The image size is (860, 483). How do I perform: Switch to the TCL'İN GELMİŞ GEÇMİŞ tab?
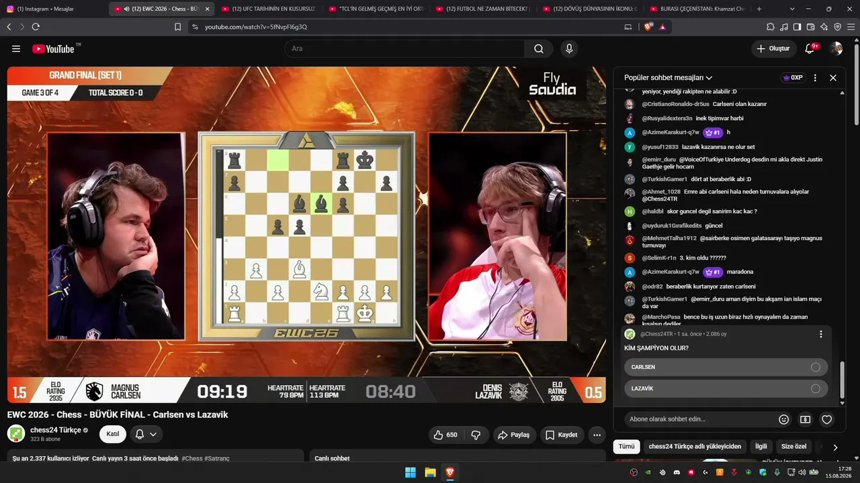(x=376, y=9)
